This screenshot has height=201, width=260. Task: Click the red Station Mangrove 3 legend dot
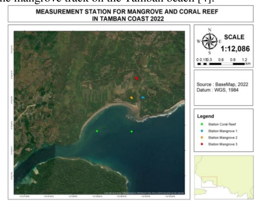click(202, 144)
